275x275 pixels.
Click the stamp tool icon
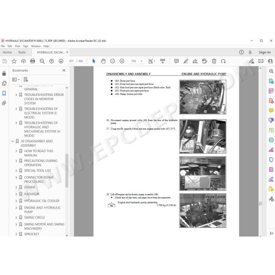[205, 61]
